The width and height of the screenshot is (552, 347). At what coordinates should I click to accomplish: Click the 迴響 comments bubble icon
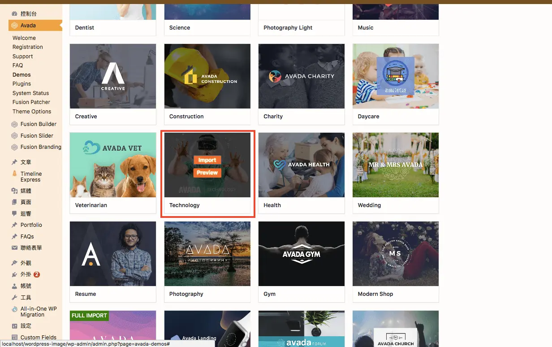(15, 214)
